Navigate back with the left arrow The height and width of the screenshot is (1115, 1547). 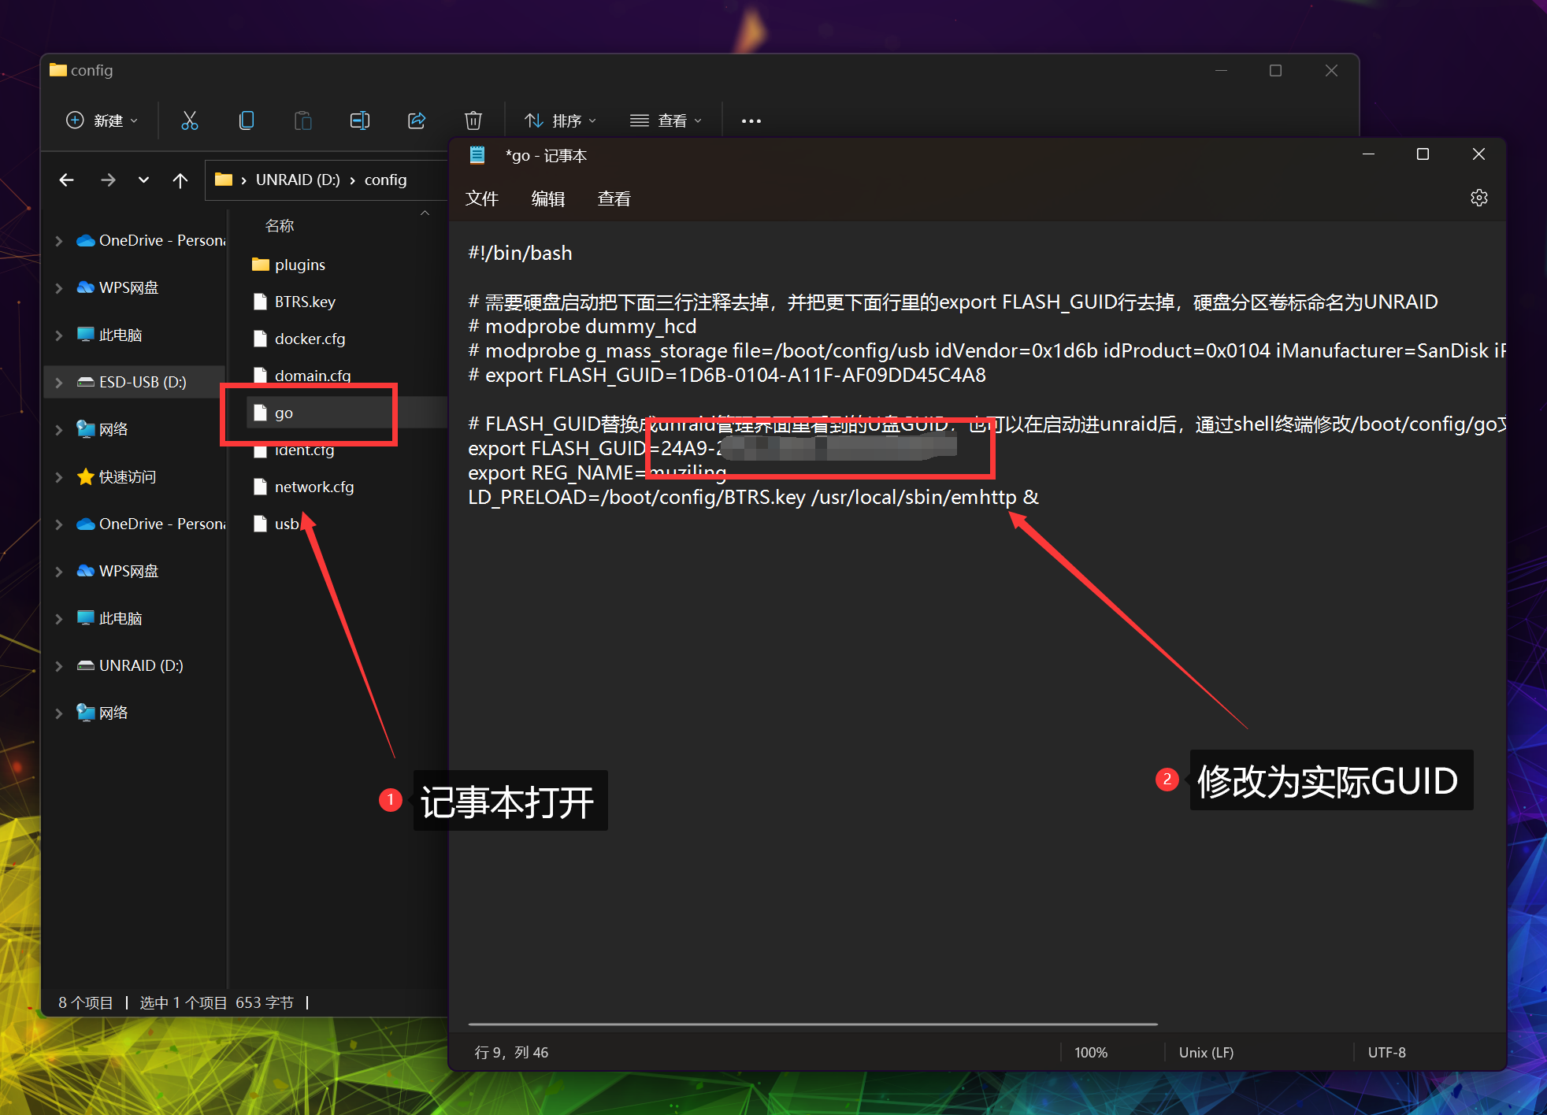tap(67, 180)
